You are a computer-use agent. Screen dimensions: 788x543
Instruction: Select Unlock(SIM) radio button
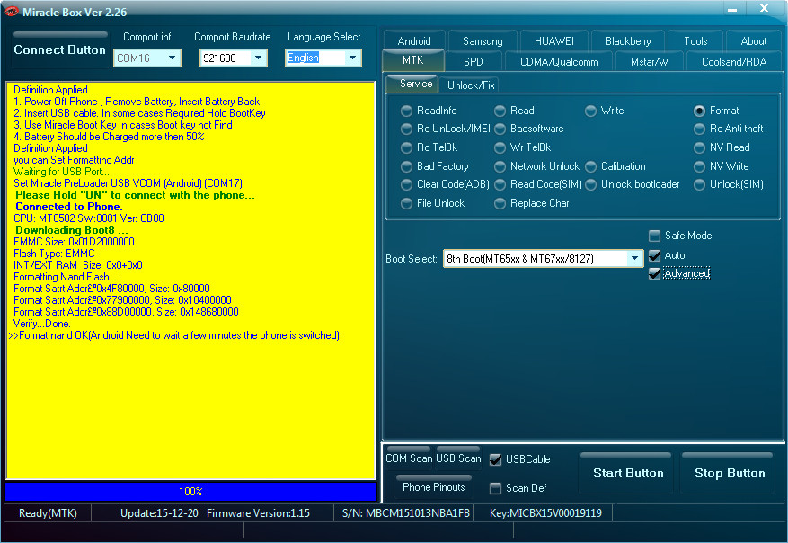pos(699,185)
